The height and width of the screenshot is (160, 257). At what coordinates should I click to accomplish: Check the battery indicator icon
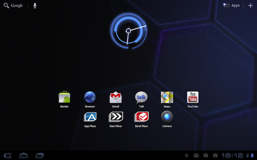click(252, 156)
